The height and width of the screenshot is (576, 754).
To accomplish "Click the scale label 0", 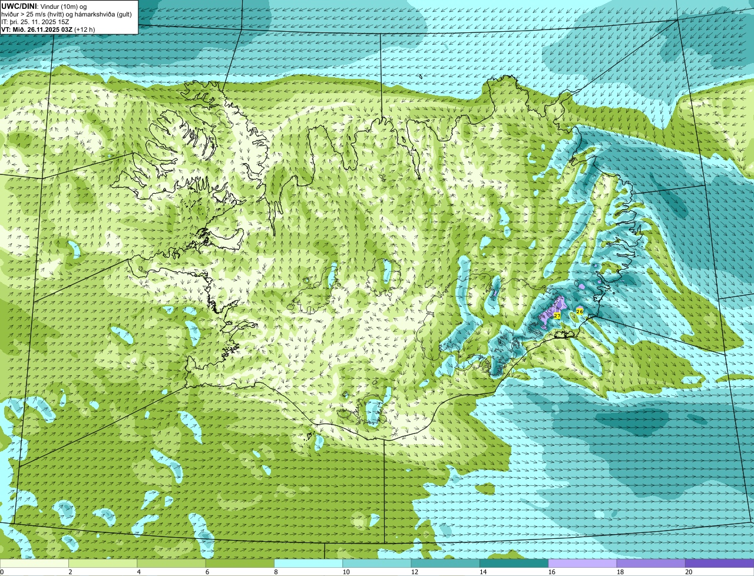I will pos(2,571).
